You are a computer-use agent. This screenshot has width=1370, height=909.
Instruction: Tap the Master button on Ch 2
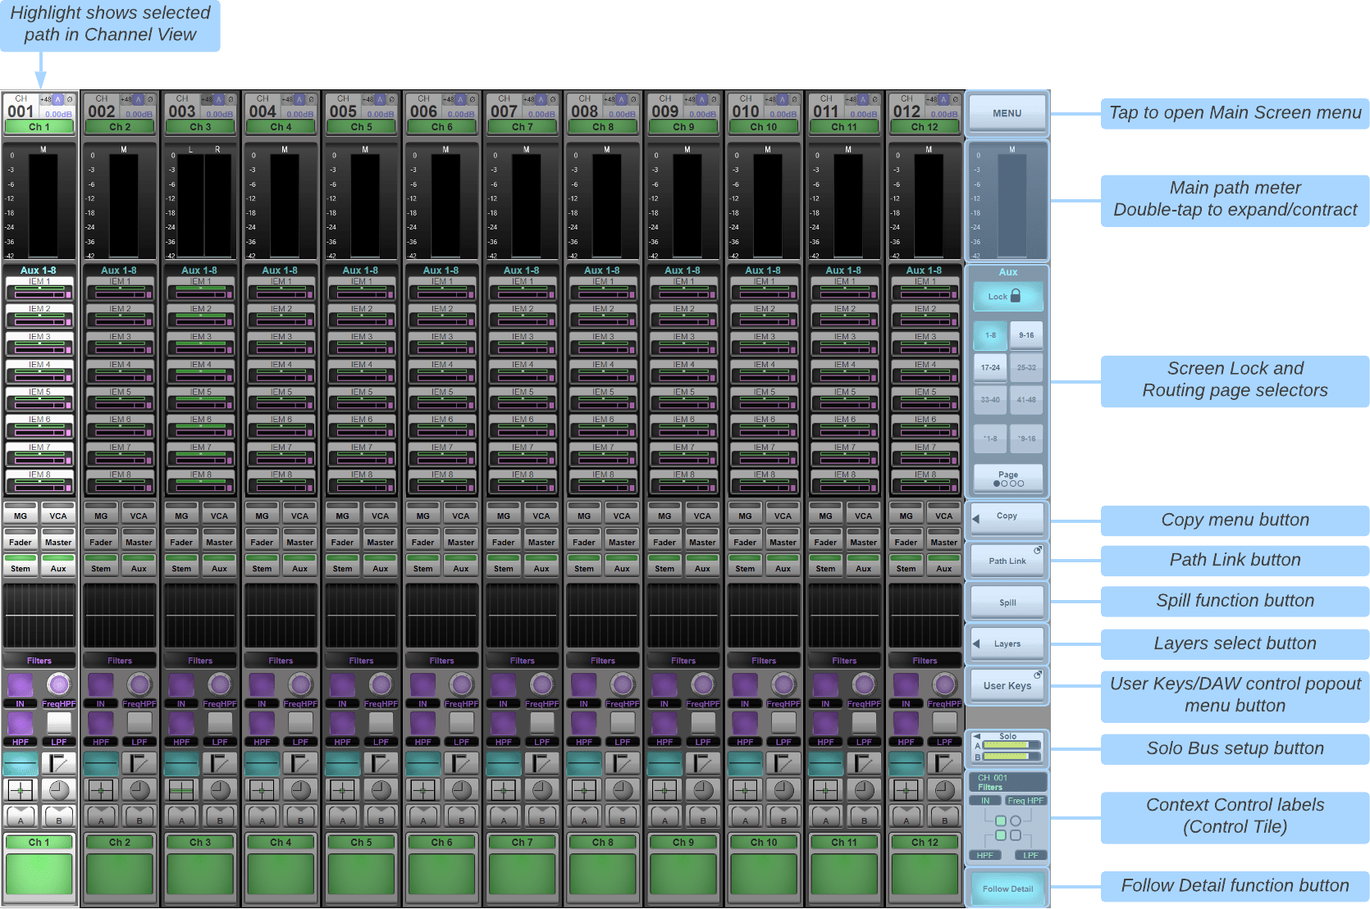(x=139, y=540)
